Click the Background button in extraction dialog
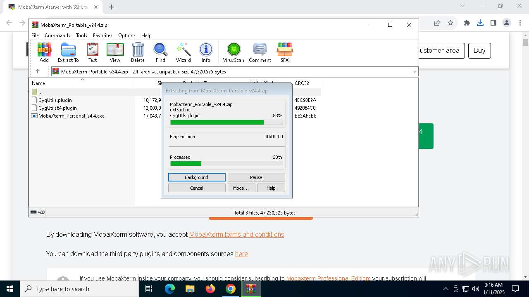The image size is (529, 297). coord(197,177)
